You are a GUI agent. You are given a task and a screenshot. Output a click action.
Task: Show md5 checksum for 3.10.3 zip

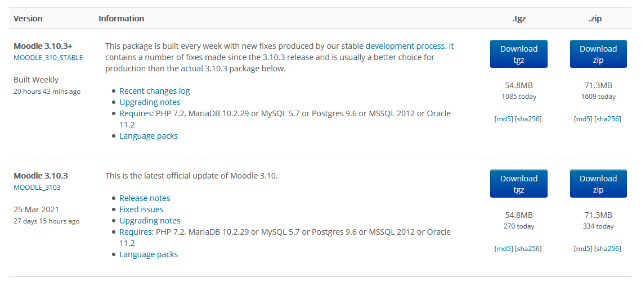point(583,248)
